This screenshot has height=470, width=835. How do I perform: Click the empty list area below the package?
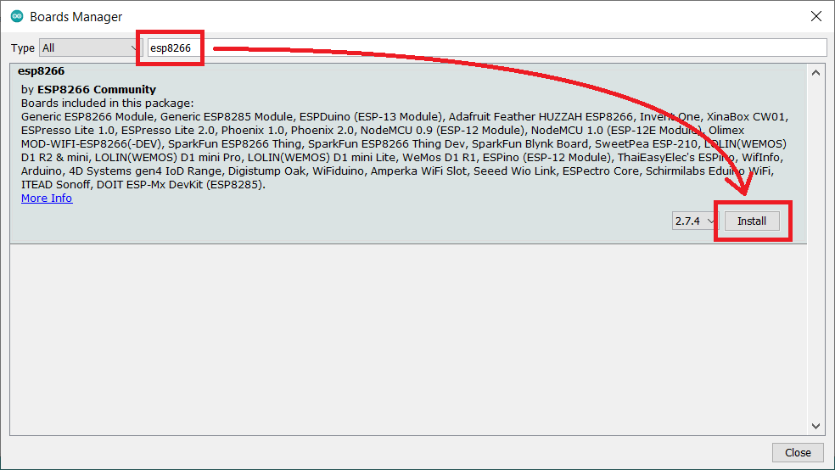pos(407,339)
